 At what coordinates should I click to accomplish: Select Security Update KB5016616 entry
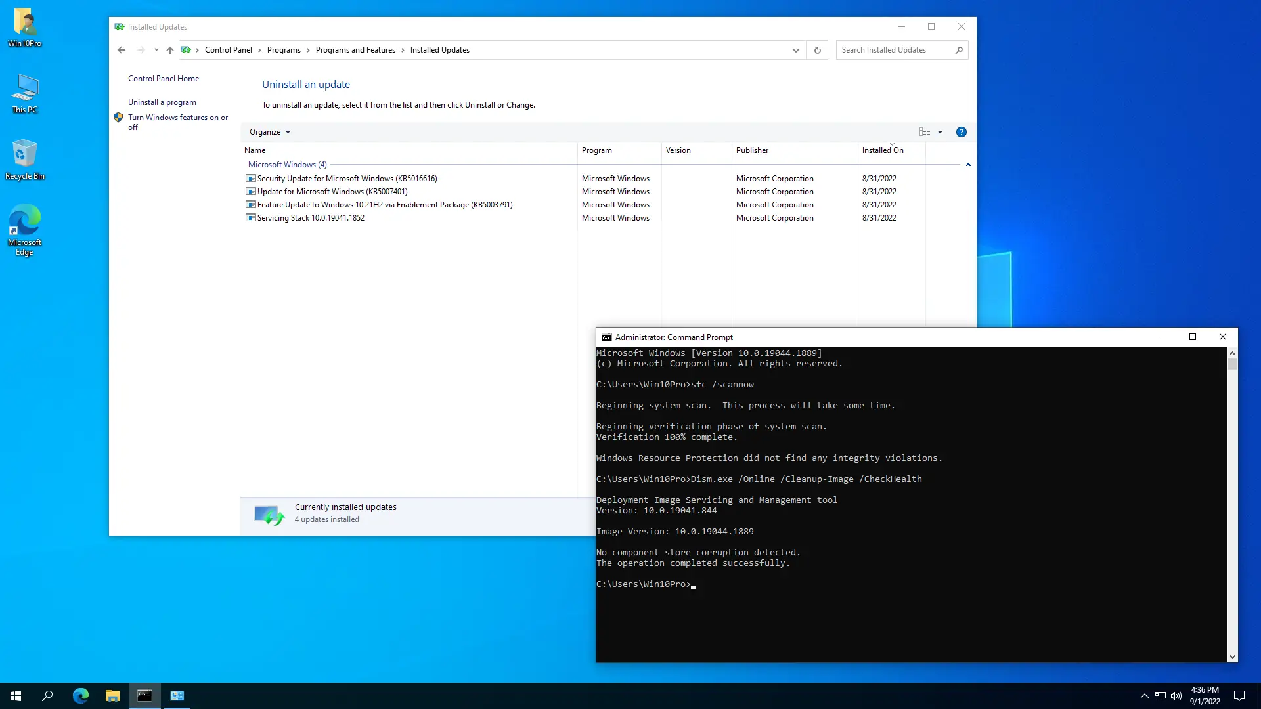pyautogui.click(x=347, y=179)
